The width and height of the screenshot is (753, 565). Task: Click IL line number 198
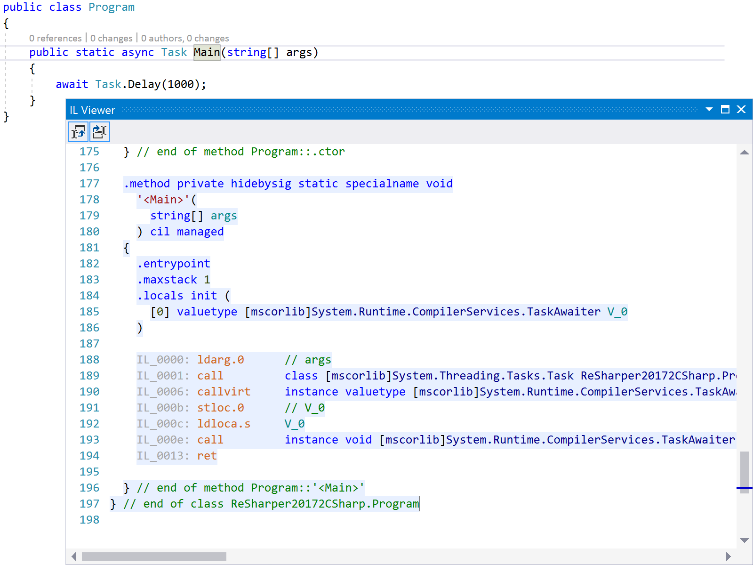click(x=89, y=520)
